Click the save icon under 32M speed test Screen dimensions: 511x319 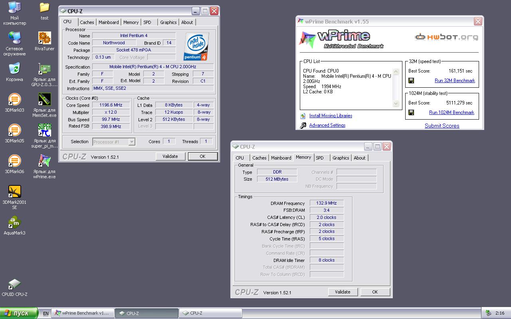(411, 81)
